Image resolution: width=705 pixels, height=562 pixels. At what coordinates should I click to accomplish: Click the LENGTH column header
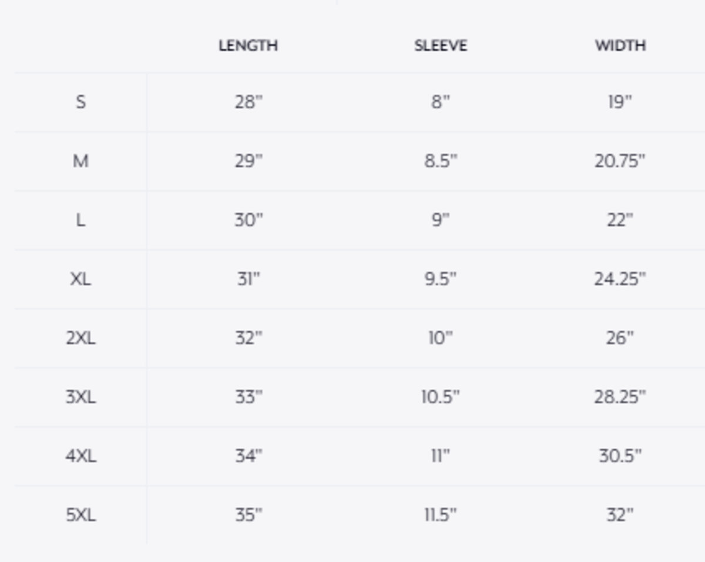click(x=248, y=46)
